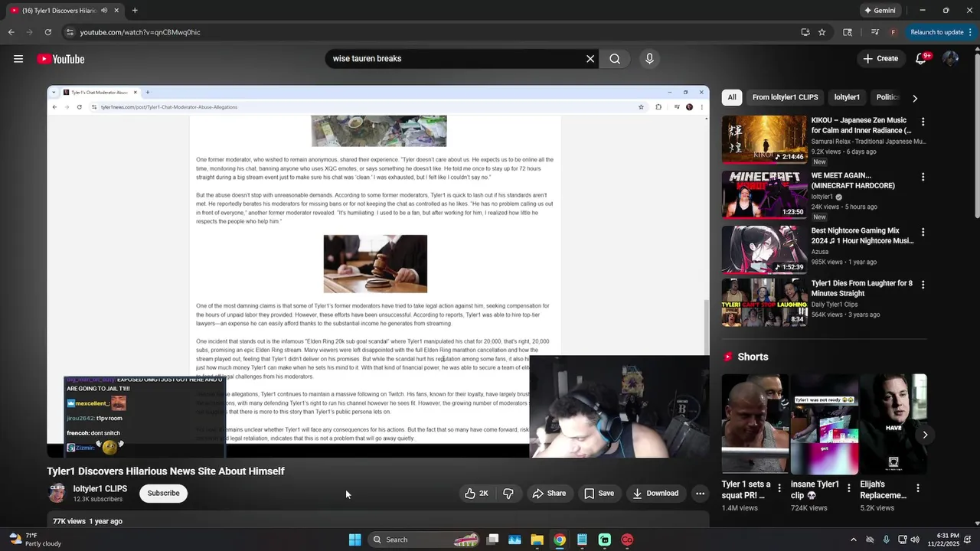This screenshot has height=551, width=980.
Task: Open the loltyler1 CLIPS channel name
Action: (100, 489)
